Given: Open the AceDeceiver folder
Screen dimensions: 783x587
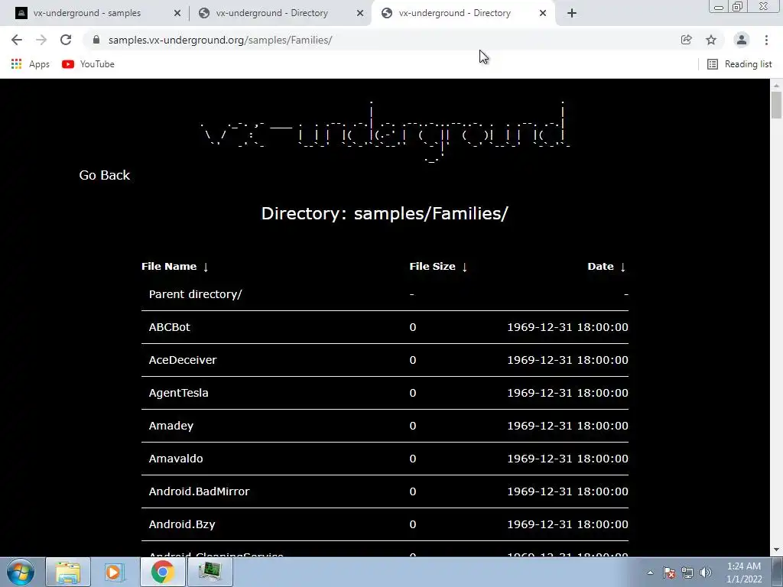Looking at the screenshot, I should click(183, 360).
